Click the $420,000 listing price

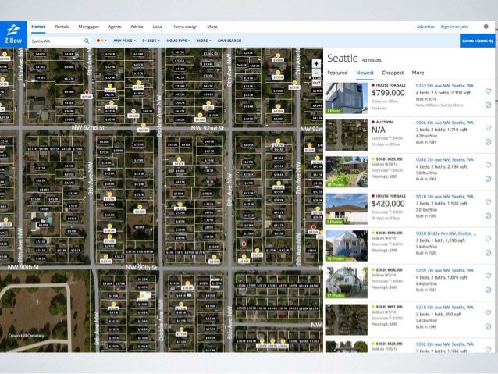tap(388, 203)
